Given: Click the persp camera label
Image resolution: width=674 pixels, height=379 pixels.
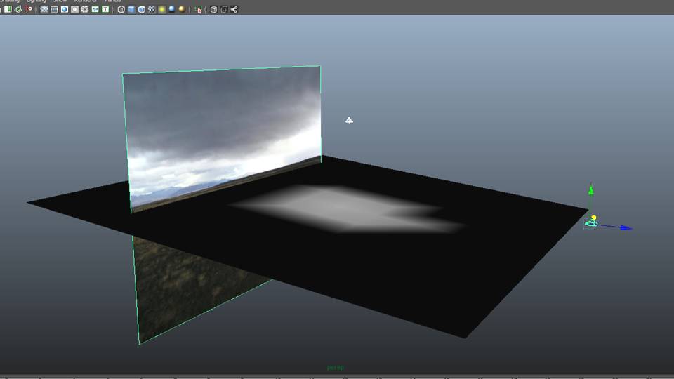Looking at the screenshot, I should click(336, 367).
